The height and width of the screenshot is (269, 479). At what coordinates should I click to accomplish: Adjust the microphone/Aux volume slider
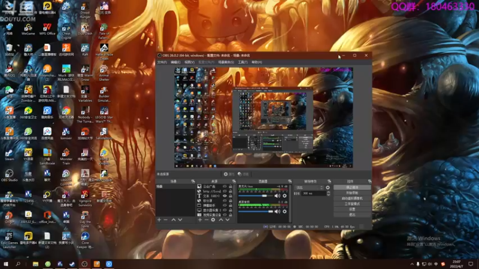[256, 196]
